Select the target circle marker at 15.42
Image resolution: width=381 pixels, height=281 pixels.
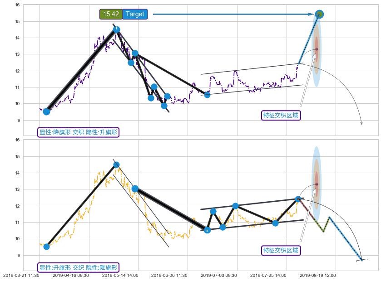coord(319,15)
